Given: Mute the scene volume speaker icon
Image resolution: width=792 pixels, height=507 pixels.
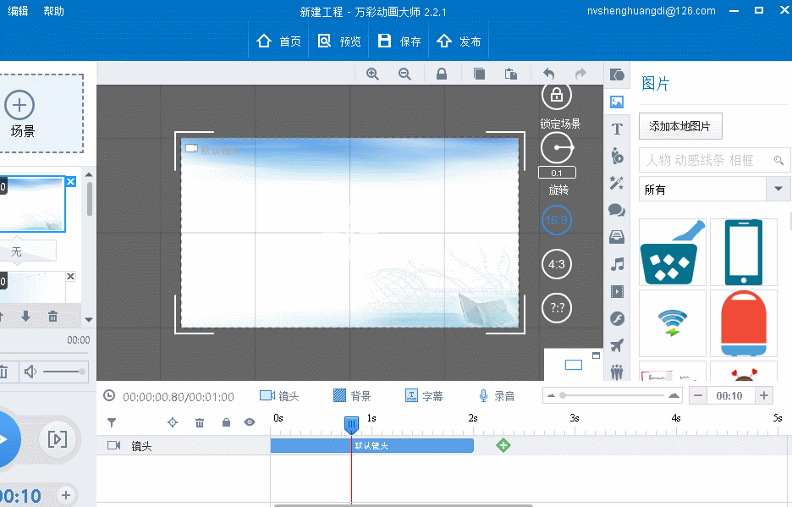Looking at the screenshot, I should [30, 372].
